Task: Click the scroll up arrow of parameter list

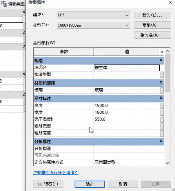Action: (167, 51)
